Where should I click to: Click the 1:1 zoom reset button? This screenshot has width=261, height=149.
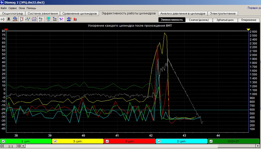(11, 146)
